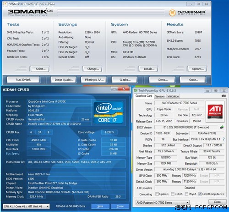Screen dimensions: 229x212
Task: Click the BIOS save chip icon in GPU-Z
Action: pyautogui.click(x=222, y=127)
